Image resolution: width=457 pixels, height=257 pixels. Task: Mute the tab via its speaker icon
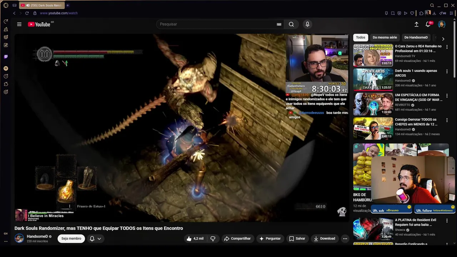pyautogui.click(x=28, y=5)
